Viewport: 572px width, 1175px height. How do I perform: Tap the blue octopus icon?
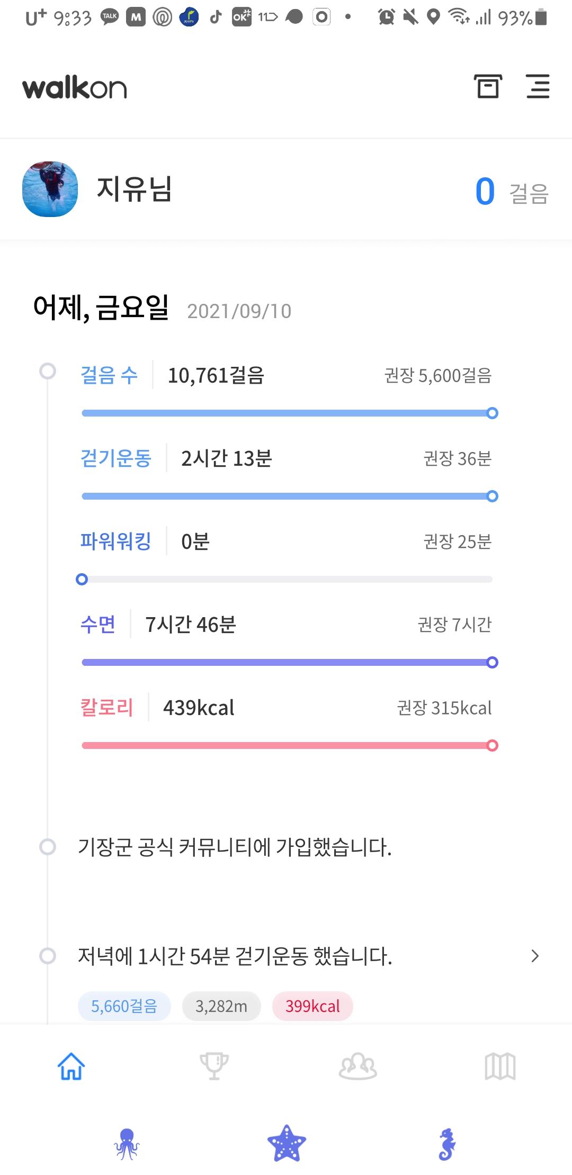pyautogui.click(x=127, y=1144)
